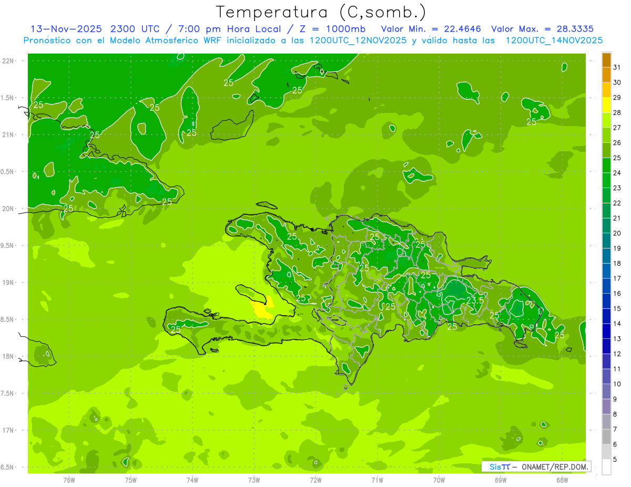631x487 pixels.
Task: Click the "22N" latitude label
Action: [x=8, y=61]
